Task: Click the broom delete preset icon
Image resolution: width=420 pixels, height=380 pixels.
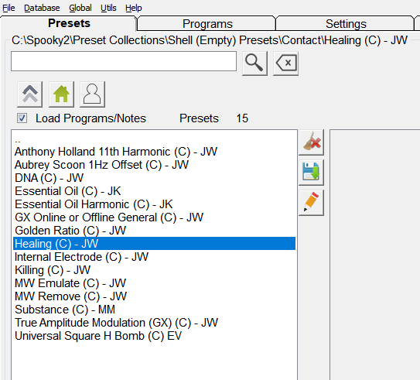Action: click(311, 142)
